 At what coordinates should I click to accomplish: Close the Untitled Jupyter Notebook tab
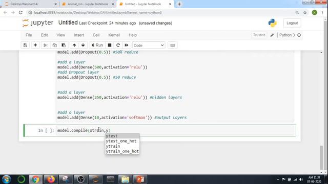pyautogui.click(x=170, y=4)
